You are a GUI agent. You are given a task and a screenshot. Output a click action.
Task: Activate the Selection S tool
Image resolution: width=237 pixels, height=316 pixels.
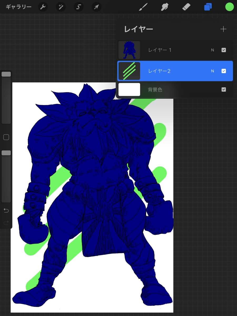click(78, 7)
